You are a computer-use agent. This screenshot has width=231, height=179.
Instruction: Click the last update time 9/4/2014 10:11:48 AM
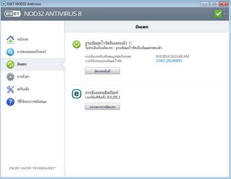[172, 56]
